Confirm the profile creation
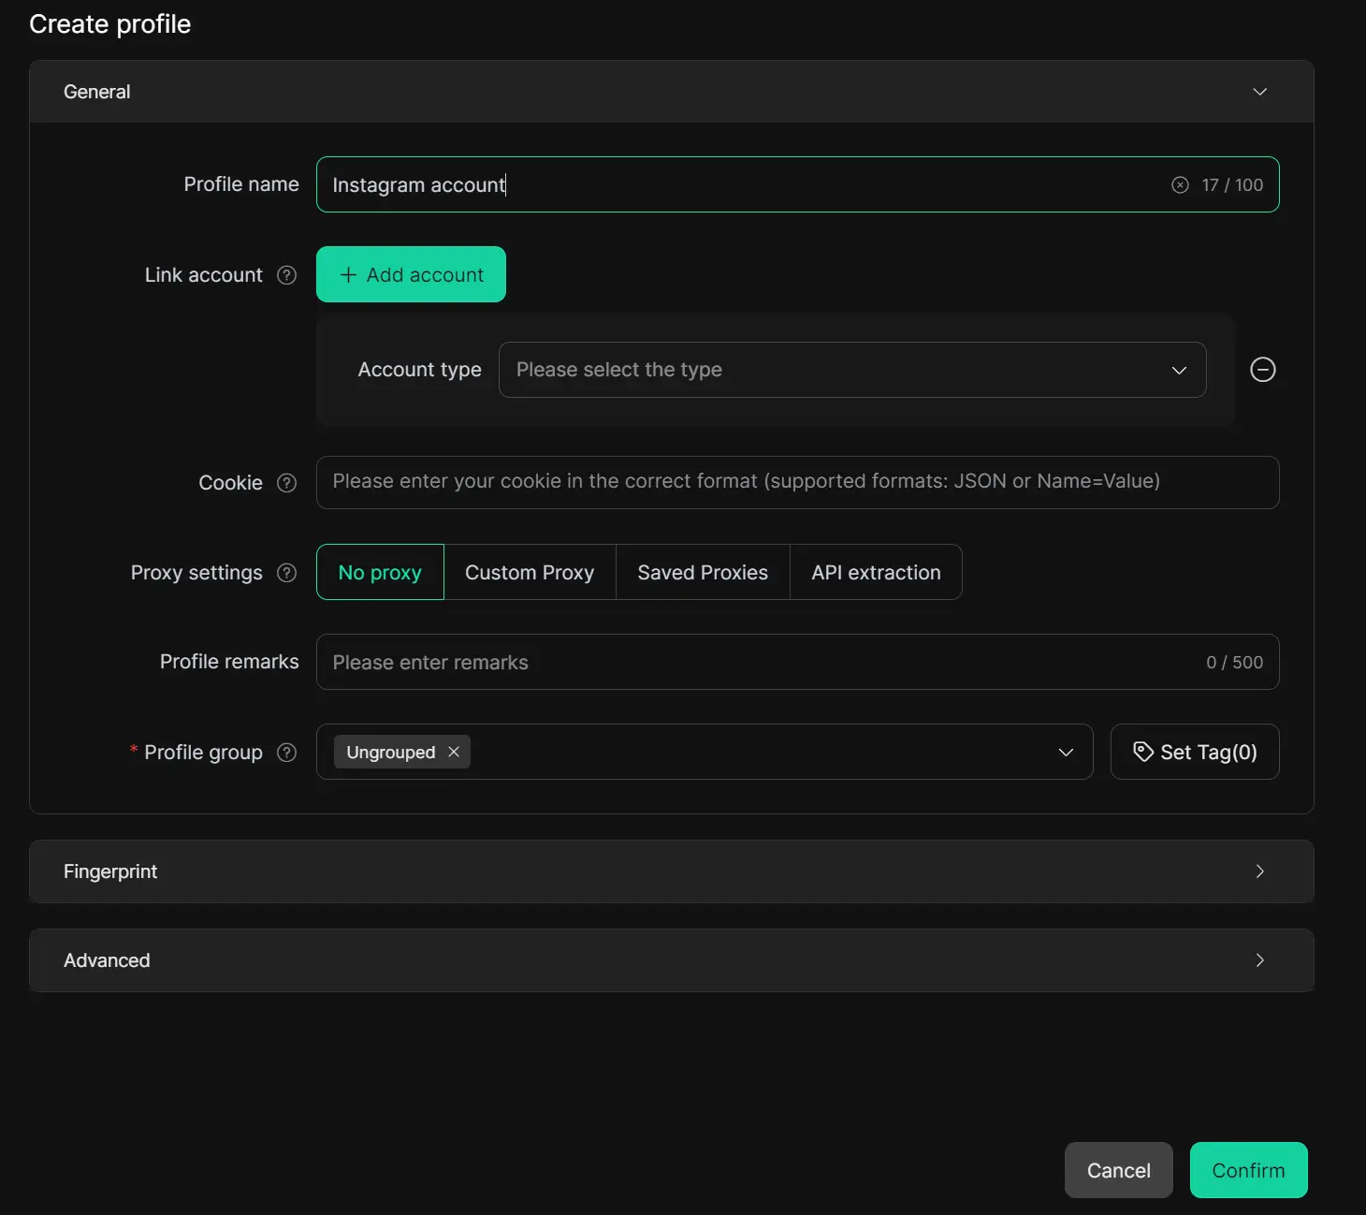Screen dimensions: 1366x1215 pos(1248,1170)
